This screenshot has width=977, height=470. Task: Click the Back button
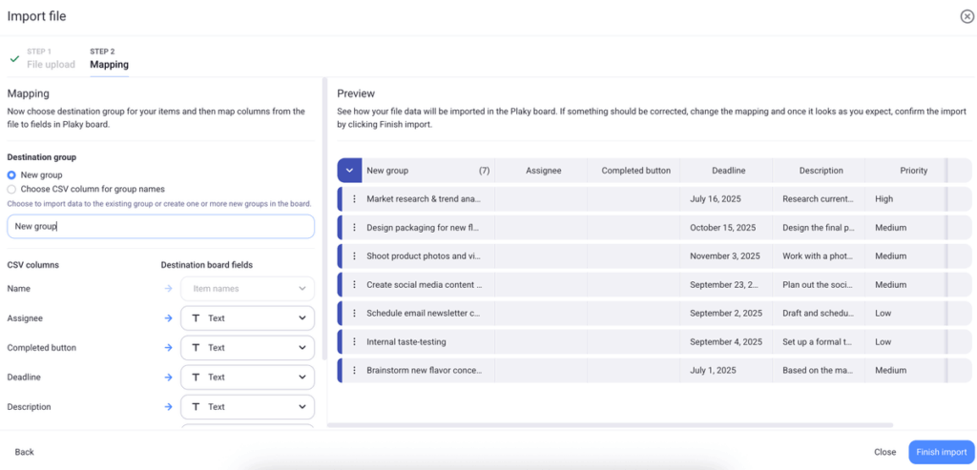coord(25,452)
